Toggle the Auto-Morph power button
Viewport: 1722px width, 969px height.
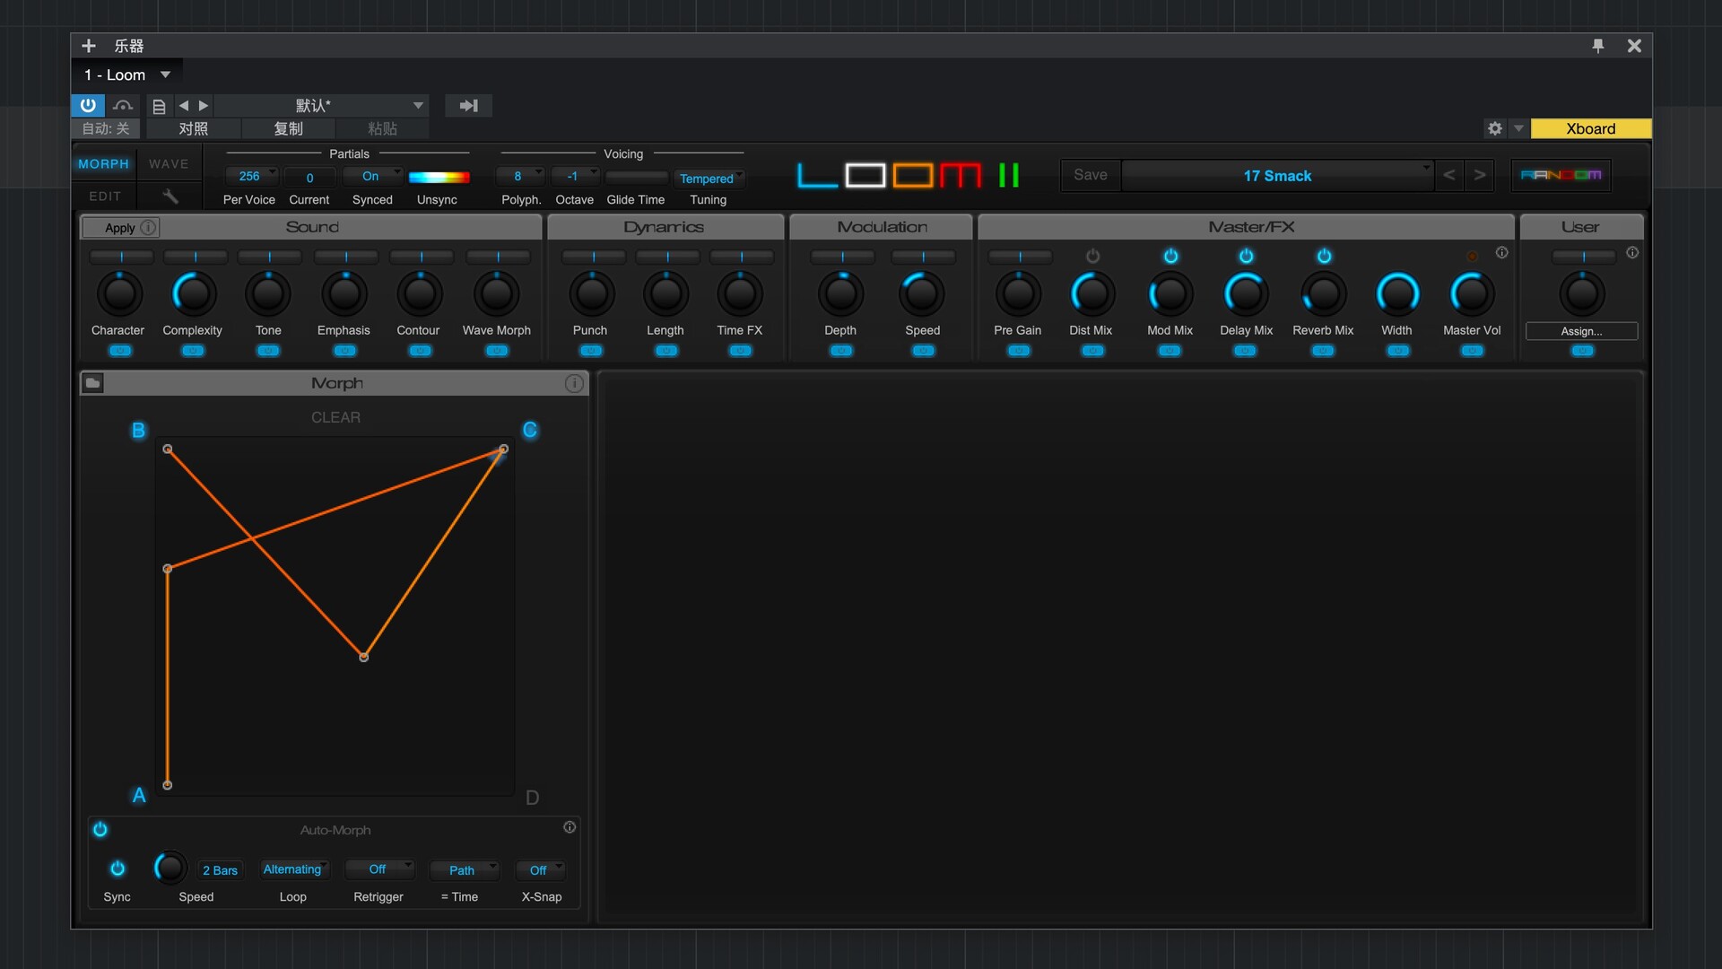click(x=100, y=829)
